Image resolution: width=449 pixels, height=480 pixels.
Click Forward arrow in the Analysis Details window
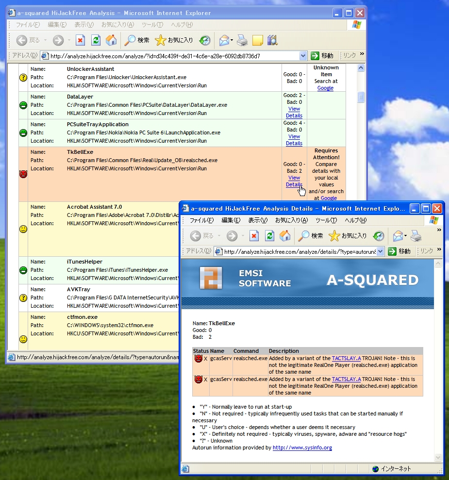tap(232, 236)
